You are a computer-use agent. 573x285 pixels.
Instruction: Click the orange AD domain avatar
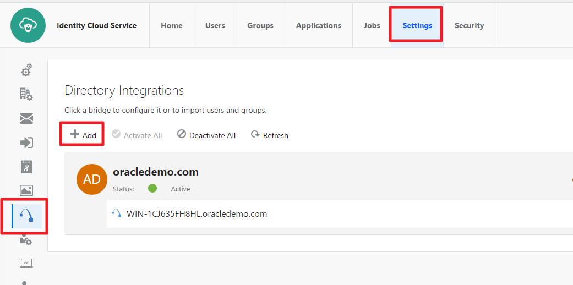(92, 179)
